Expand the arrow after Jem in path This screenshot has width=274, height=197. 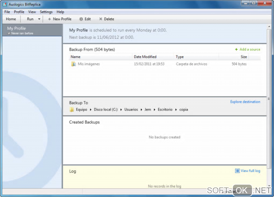154,110
